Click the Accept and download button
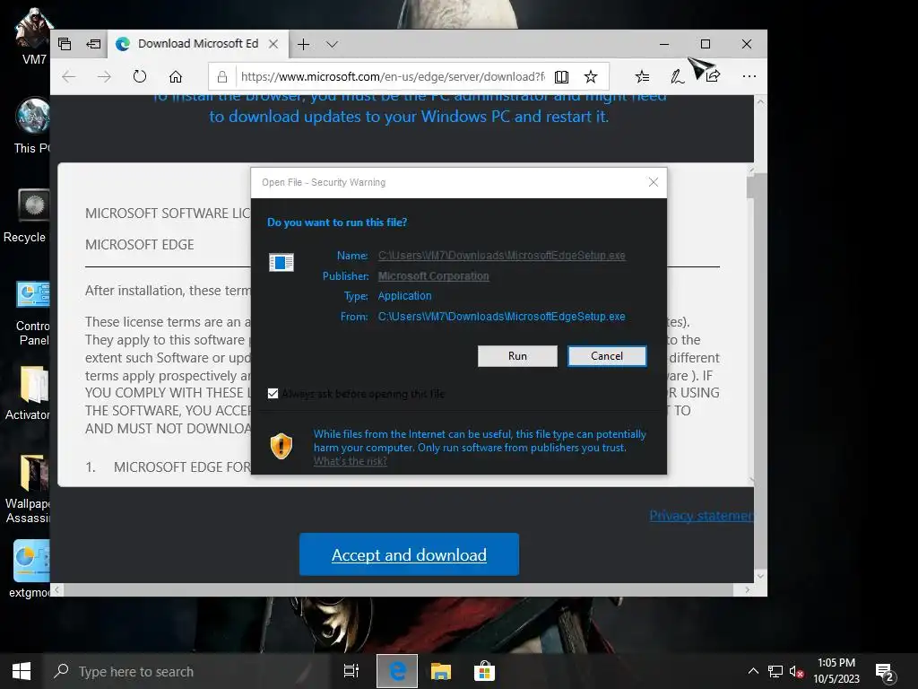Viewport: 918px width, 689px height. 409,554
